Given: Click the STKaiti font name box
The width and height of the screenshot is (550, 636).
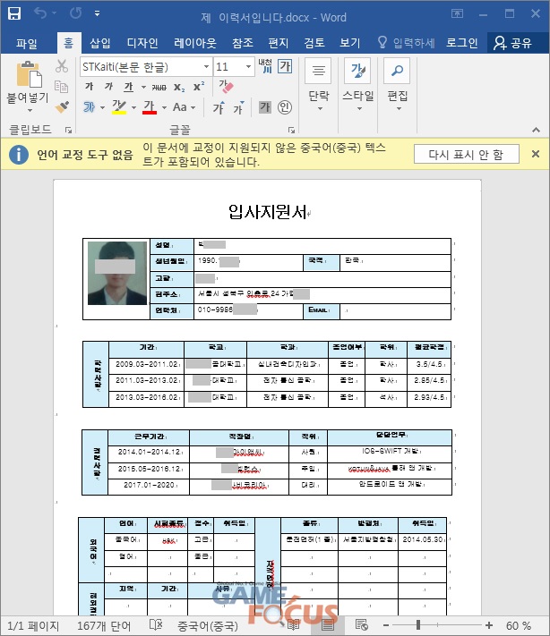Looking at the screenshot, I should click(142, 66).
